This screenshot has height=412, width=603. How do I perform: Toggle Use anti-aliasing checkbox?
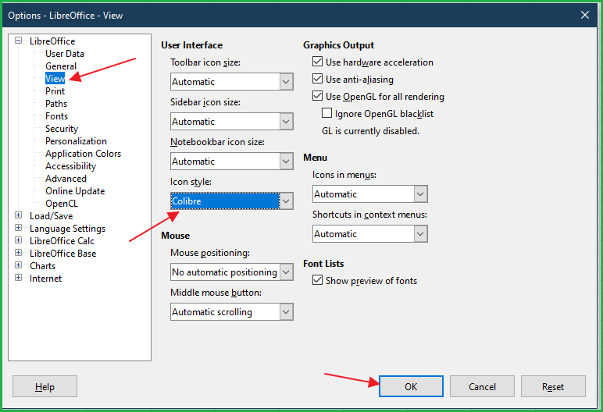pos(317,80)
